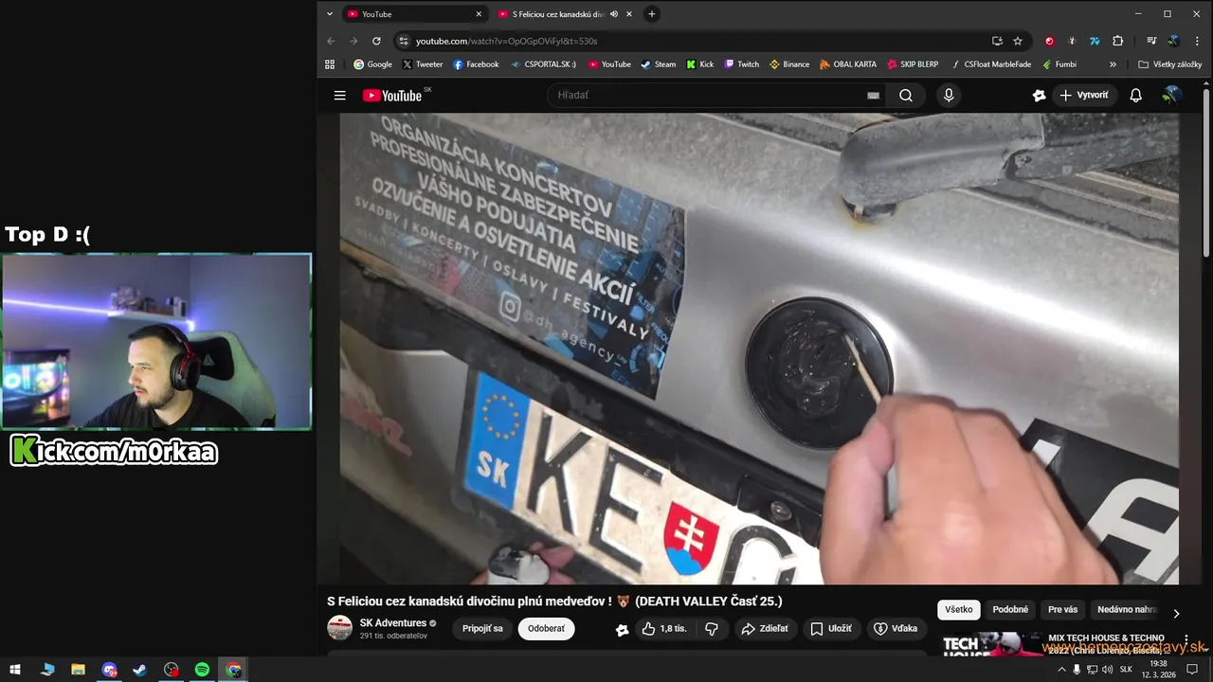Viewport: 1213px width, 682px height.
Task: Select the Podobné filter chip
Action: 1010,610
